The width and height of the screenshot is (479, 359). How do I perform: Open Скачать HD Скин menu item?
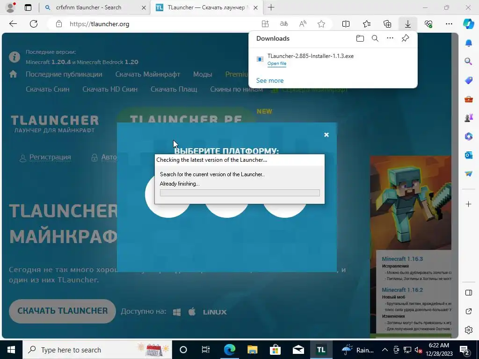coord(110,89)
